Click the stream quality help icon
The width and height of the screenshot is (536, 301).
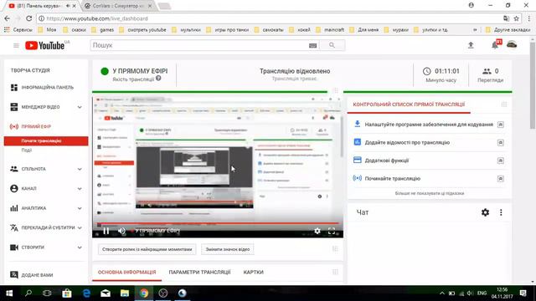click(158, 79)
